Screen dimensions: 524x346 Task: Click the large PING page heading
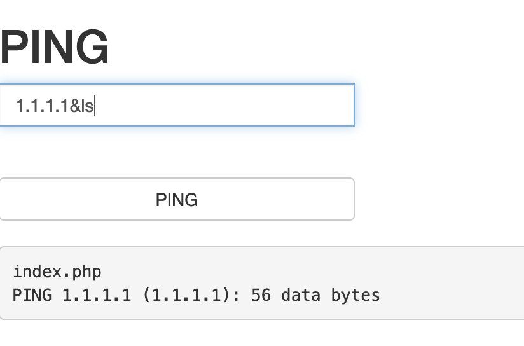(54, 48)
